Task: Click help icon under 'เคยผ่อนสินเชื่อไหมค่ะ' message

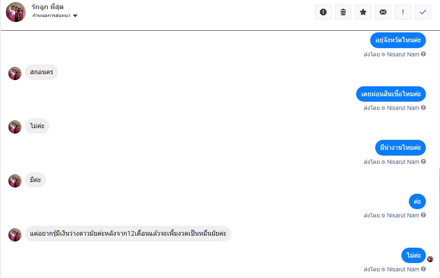Action: [x=423, y=108]
